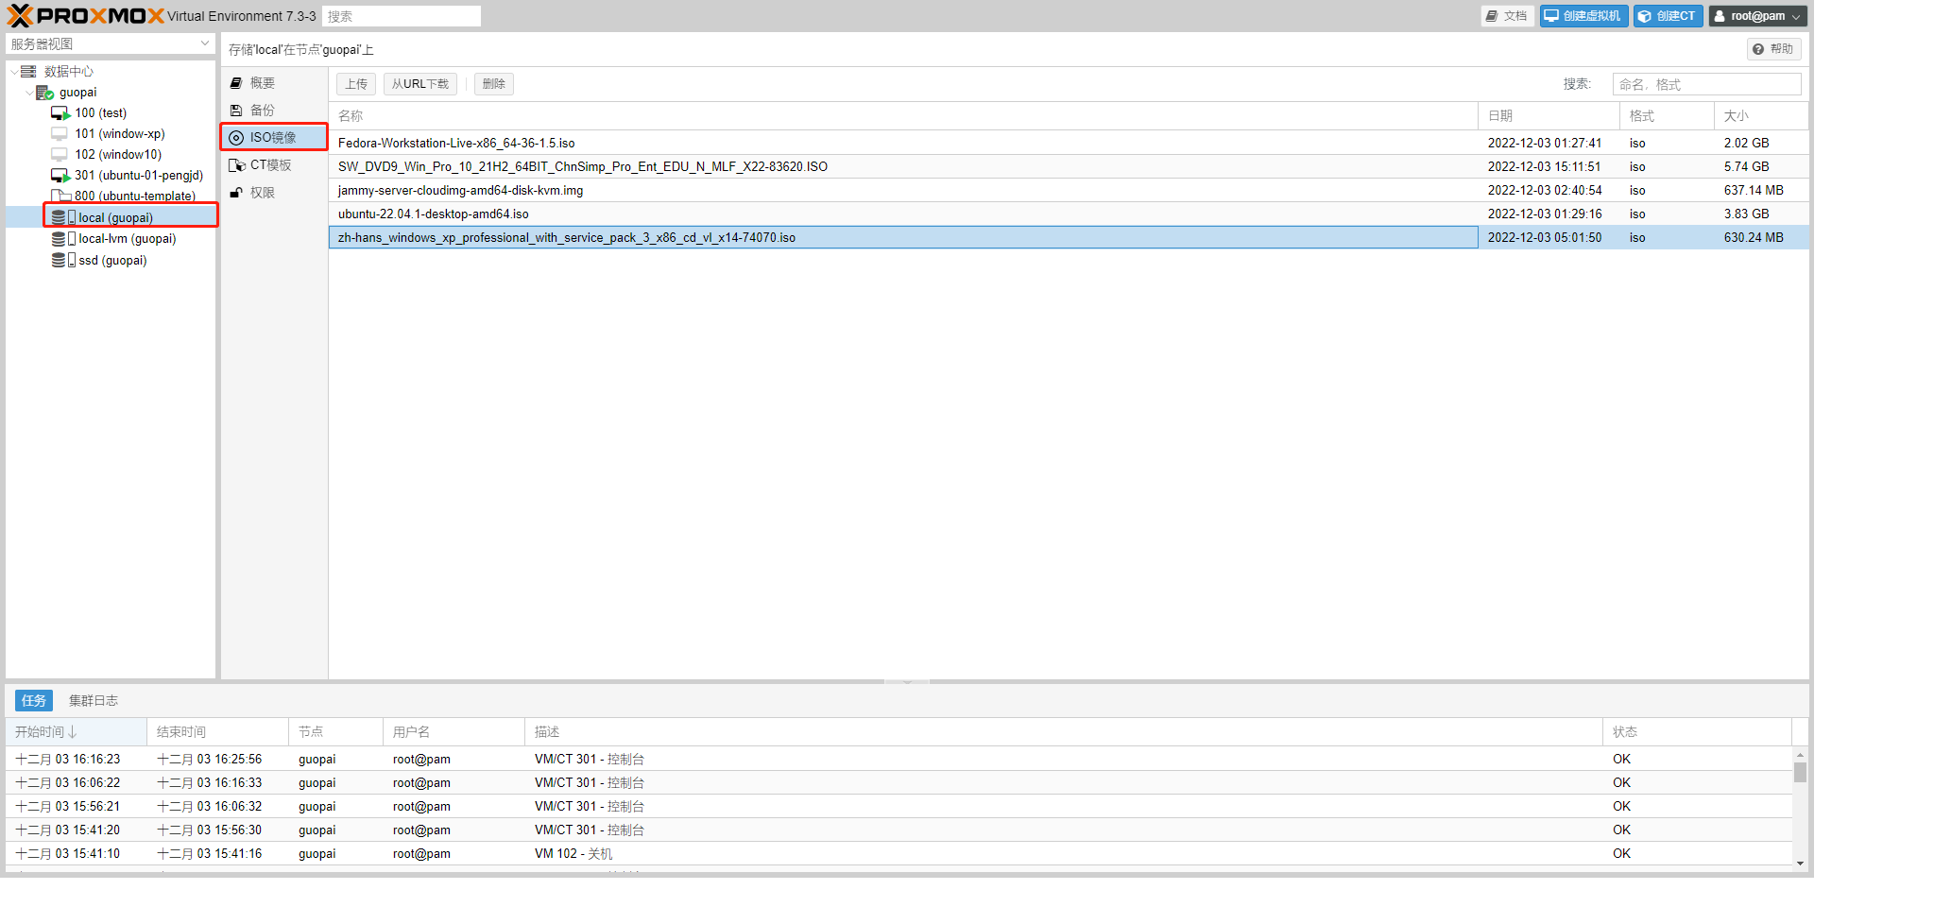The image size is (1934, 907).
Task: Switch to the 任务 tab
Action: (34, 701)
